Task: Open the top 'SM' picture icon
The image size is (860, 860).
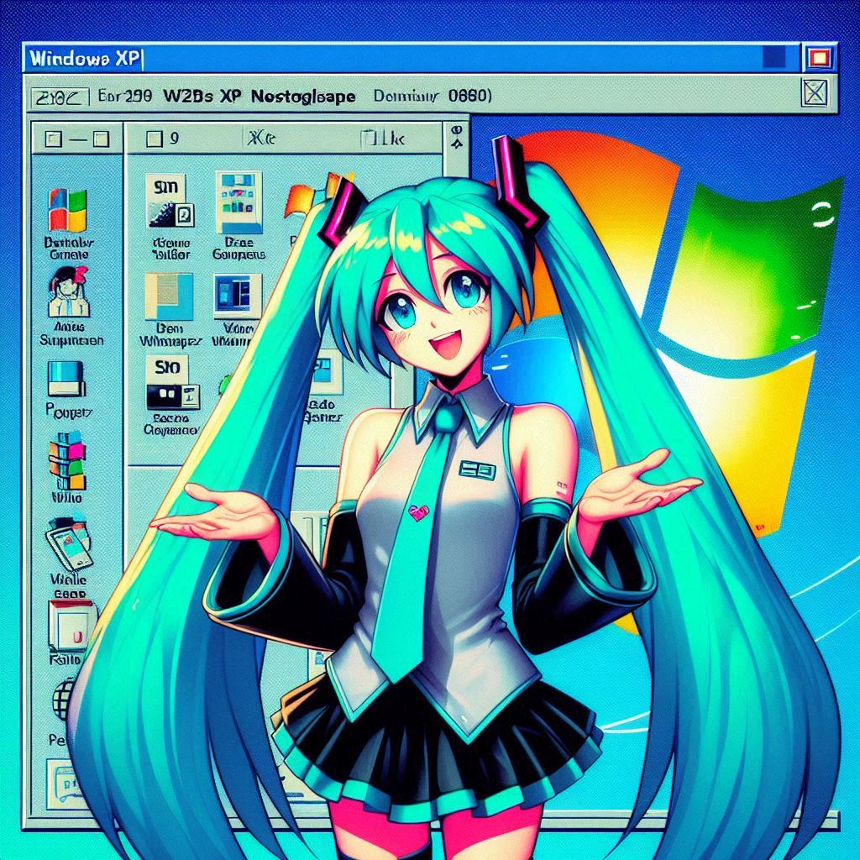Action: (x=170, y=202)
